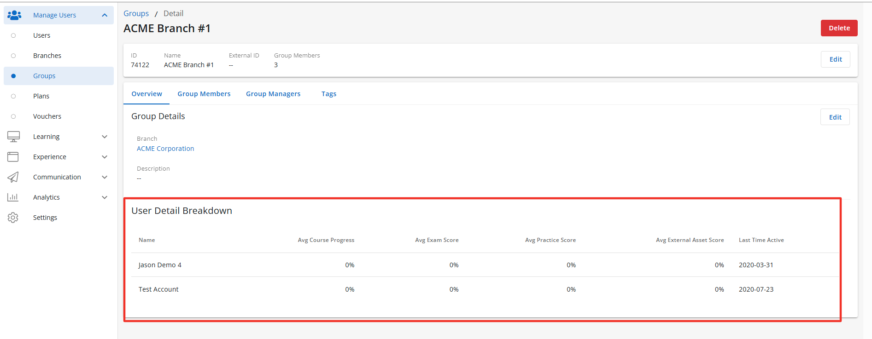The height and width of the screenshot is (339, 872).
Task: Go back to Groups via breadcrumb
Action: point(136,13)
